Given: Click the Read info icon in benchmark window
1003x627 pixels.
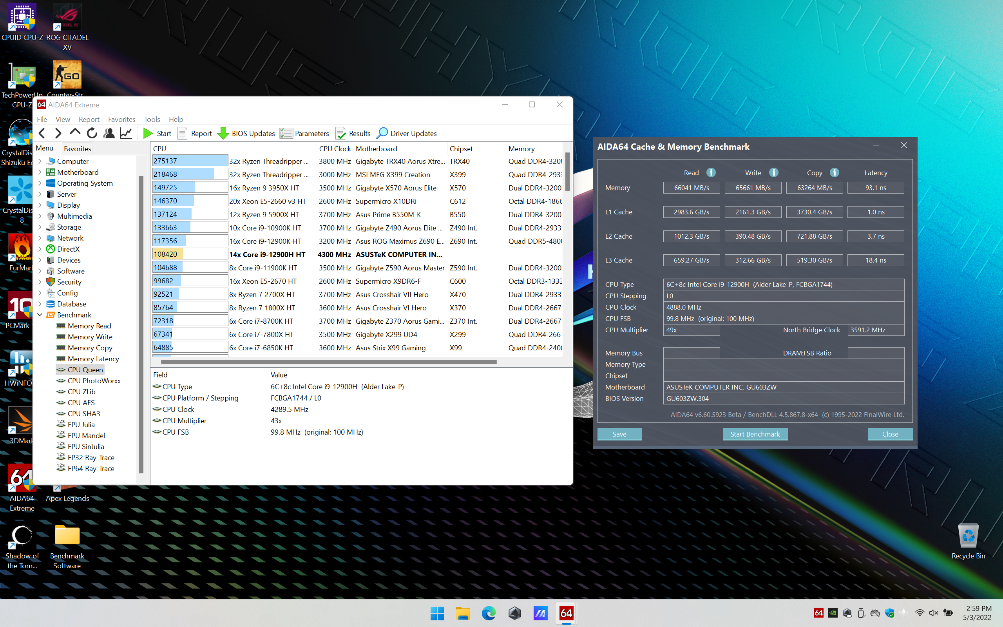Looking at the screenshot, I should pos(711,172).
